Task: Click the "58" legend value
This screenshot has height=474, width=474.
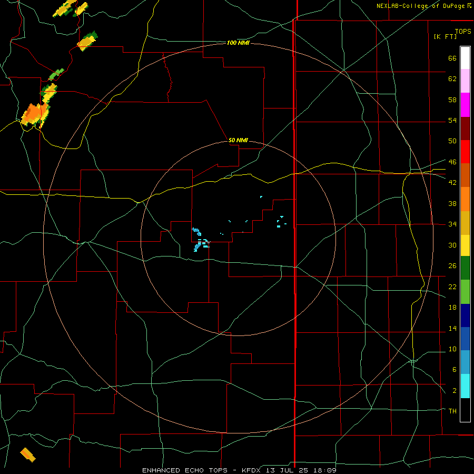Action: pos(452,100)
